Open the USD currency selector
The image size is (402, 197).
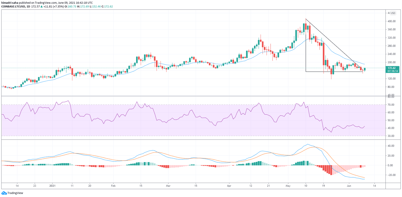pos(393,13)
